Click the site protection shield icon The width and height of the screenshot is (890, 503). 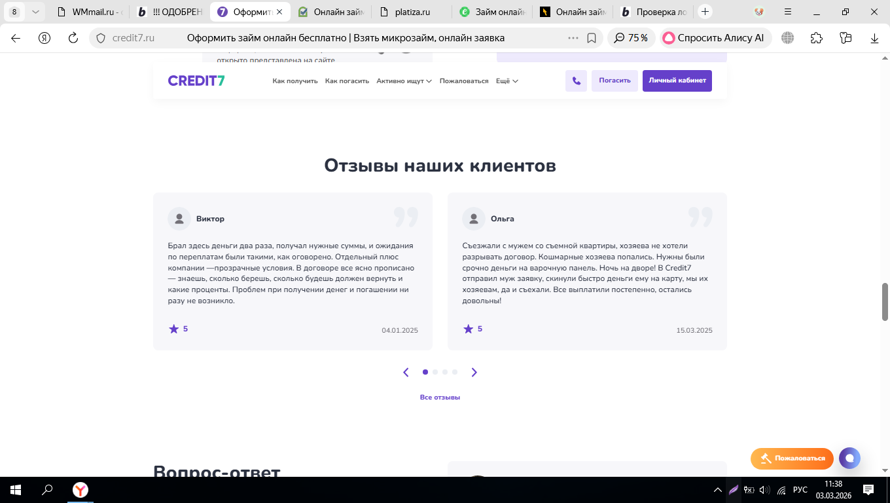point(101,38)
